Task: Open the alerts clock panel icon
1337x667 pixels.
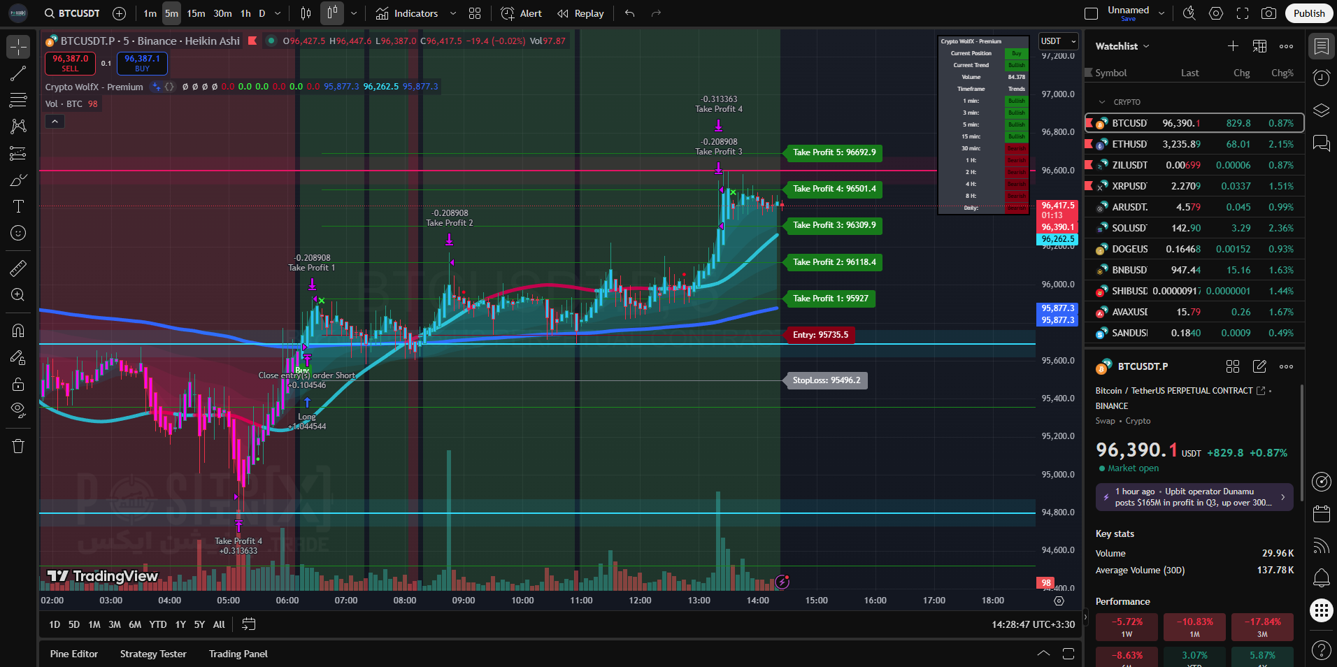Action: coord(1321,78)
